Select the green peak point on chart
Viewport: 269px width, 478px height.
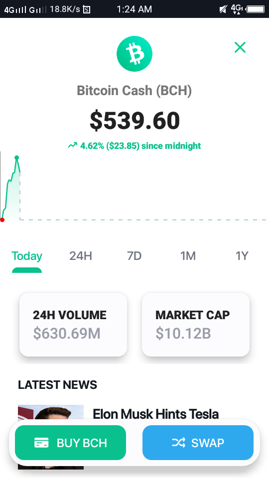point(17,158)
